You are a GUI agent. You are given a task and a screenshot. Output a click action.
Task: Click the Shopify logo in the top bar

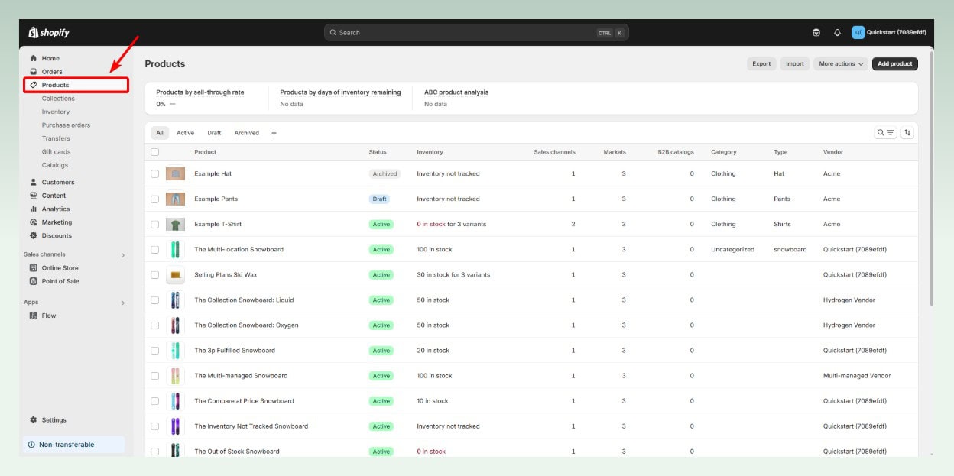coord(49,33)
